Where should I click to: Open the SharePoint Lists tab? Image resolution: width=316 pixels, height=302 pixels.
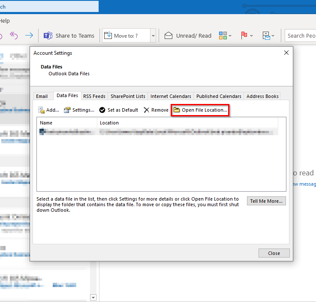128,96
